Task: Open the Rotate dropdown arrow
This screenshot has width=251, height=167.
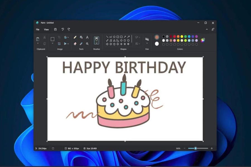Action: click(x=68, y=37)
